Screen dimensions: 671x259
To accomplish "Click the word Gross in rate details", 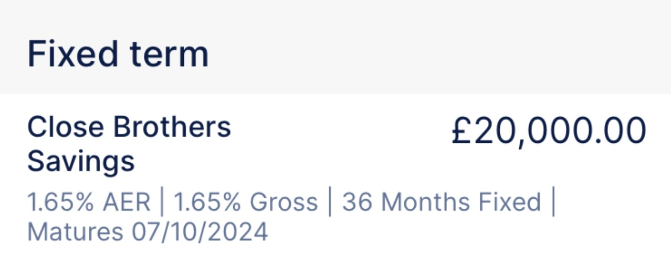I will coord(284,202).
